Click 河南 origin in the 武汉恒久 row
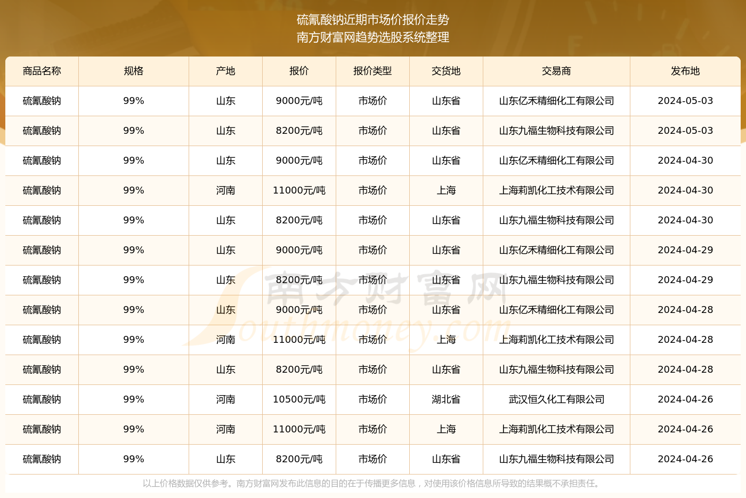The height and width of the screenshot is (498, 746). (226, 399)
